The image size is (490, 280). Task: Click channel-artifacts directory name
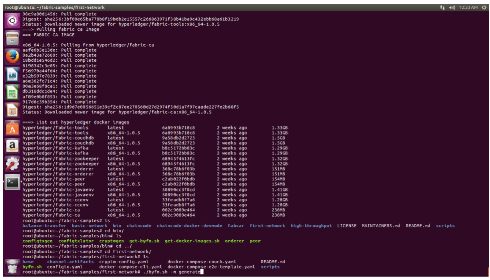pyautogui.click(x=70, y=262)
